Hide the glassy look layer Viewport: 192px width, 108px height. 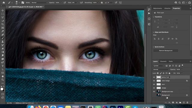pyautogui.click(x=154, y=77)
